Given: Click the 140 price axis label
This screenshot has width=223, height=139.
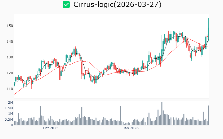Looking at the screenshot, I should pos(10,42).
